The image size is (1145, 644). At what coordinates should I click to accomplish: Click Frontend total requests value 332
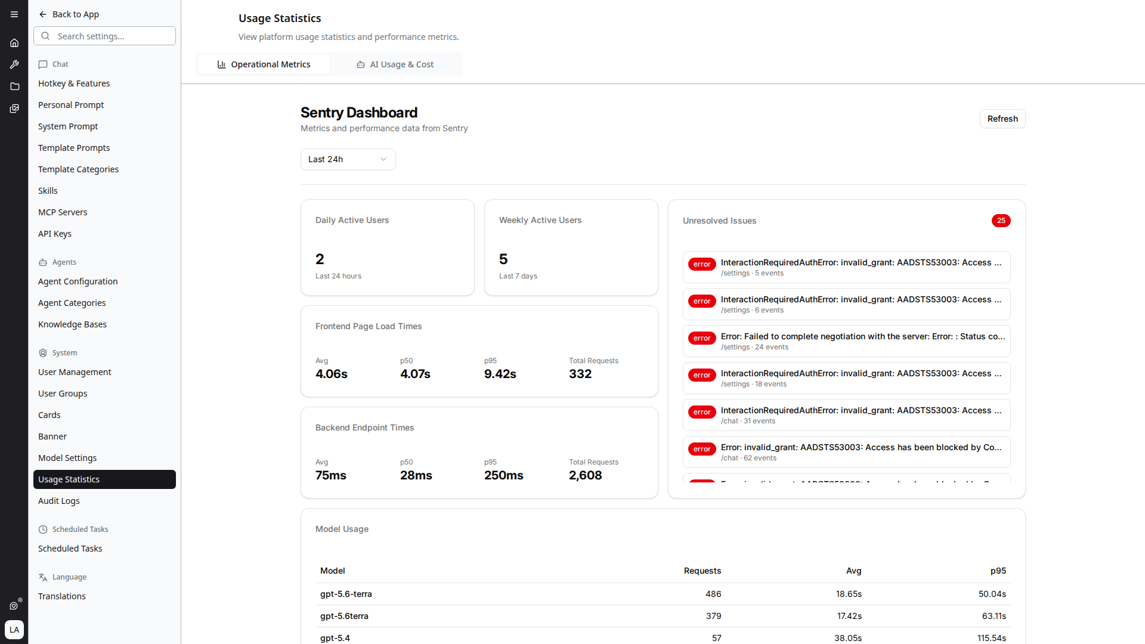580,374
